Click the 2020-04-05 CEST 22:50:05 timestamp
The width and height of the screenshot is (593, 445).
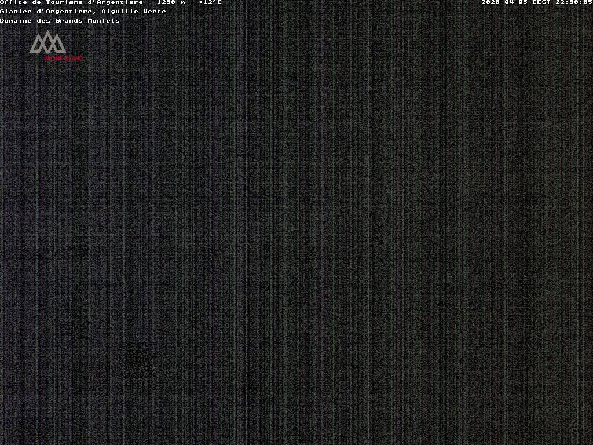point(537,2)
